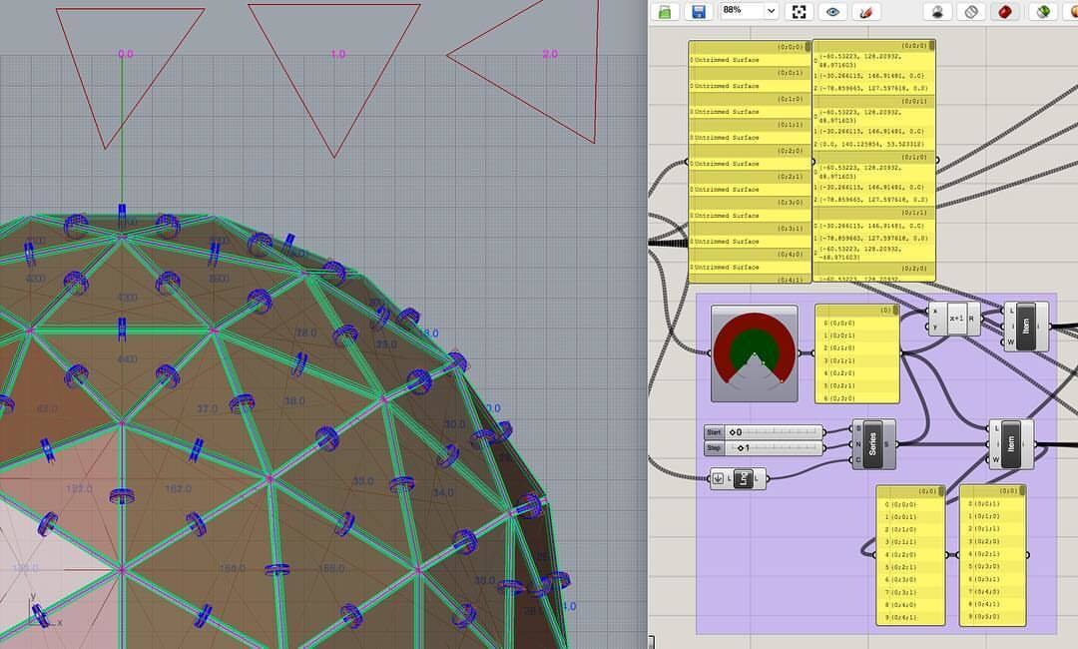
Task: Click the 34.0 face label on the dome
Action: tap(443, 492)
